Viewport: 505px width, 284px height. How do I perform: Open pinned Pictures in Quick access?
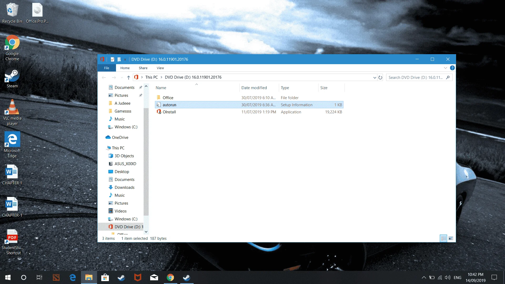[121, 95]
